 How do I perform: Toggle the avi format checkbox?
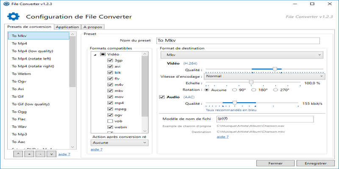[110, 66]
